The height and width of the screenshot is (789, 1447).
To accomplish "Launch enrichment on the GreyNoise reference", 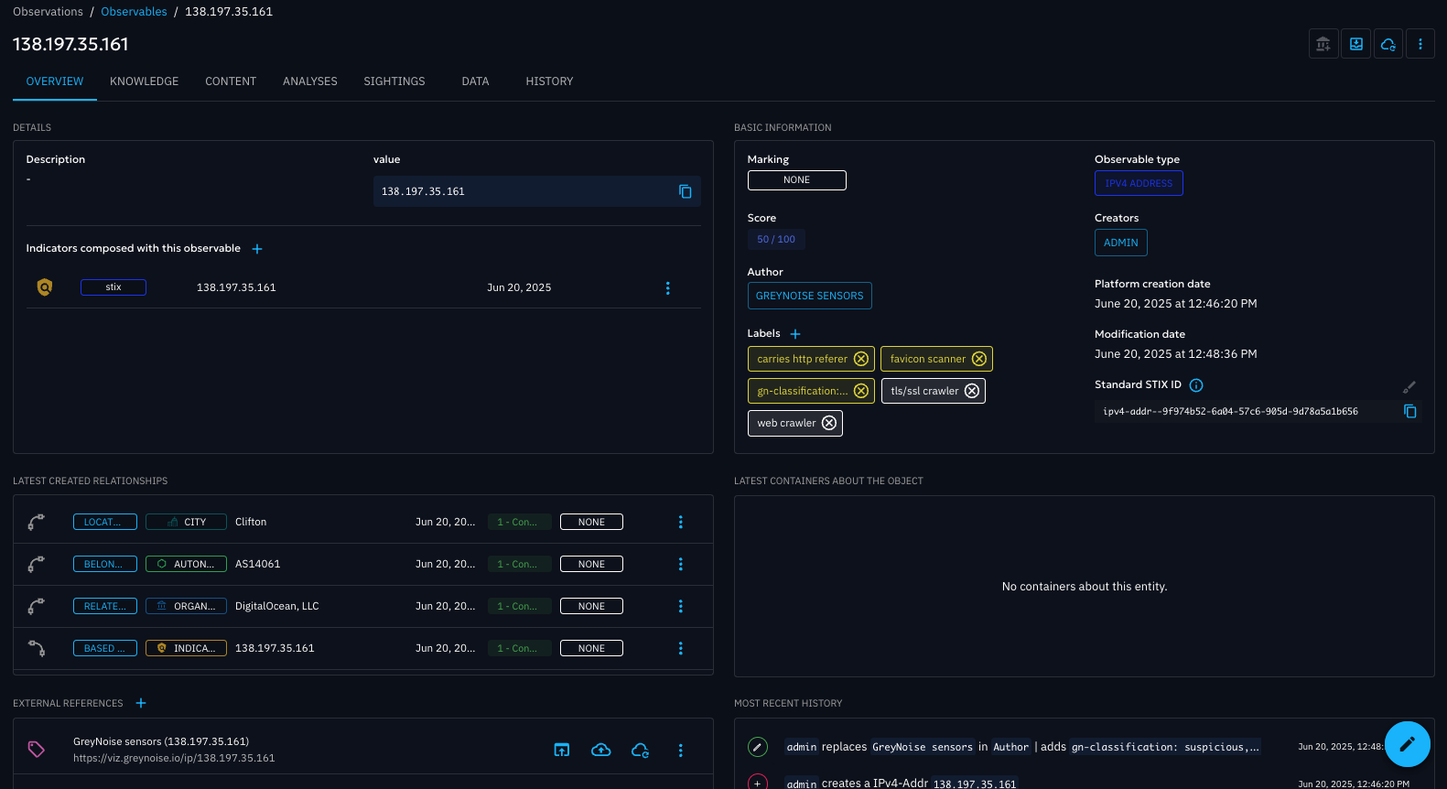I will tap(641, 750).
